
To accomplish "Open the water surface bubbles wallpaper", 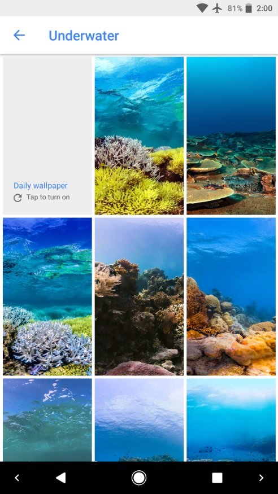I will (x=47, y=420).
